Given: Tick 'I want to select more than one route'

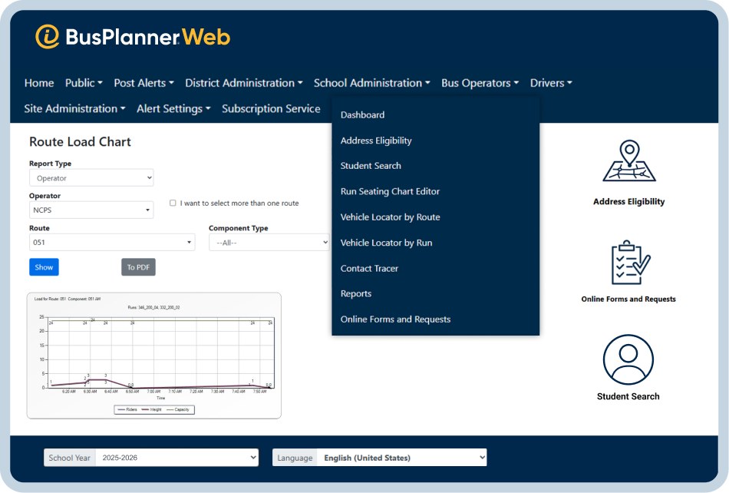Looking at the screenshot, I should [x=173, y=203].
